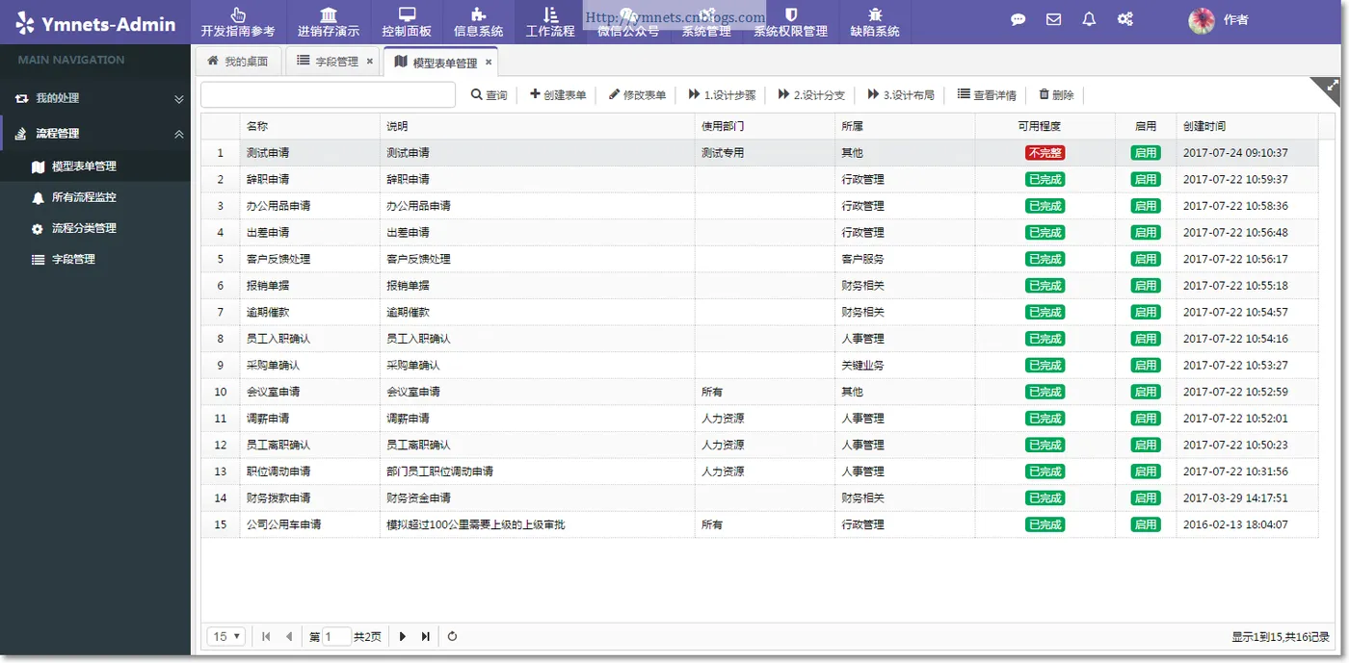The width and height of the screenshot is (1349, 663).
Task: Open the mail envelope icon
Action: point(1053,19)
